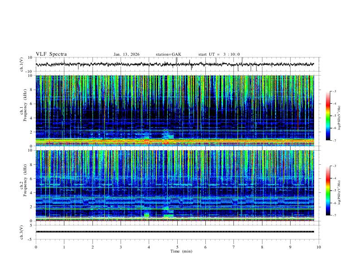Click the "-7" tick on the ch.1 colorbar
This screenshot has height=277, width=359.
pos(334,140)
